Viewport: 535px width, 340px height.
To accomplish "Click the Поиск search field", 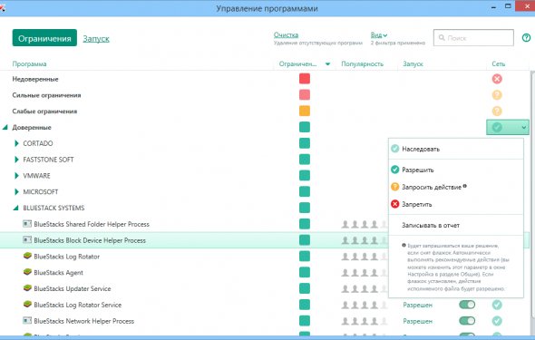I will click(x=473, y=37).
